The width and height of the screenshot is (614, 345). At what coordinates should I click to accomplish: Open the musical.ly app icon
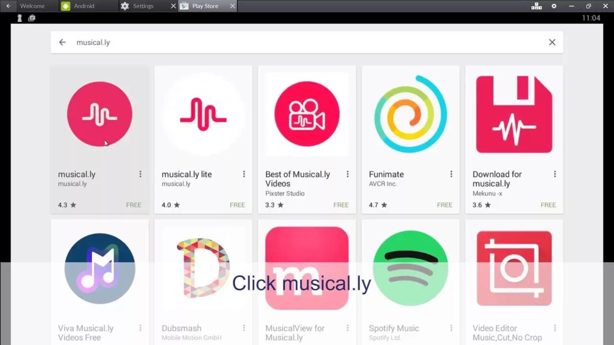100,114
